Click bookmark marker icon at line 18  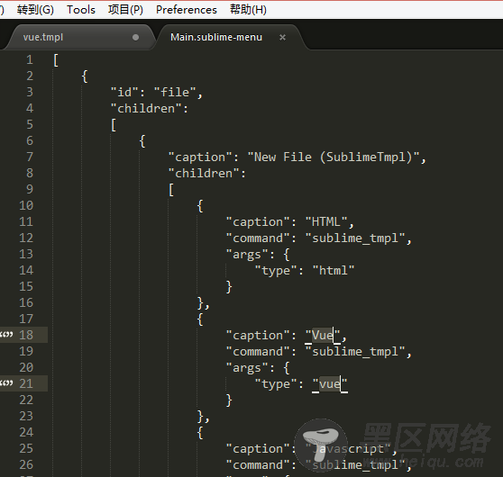click(6, 335)
